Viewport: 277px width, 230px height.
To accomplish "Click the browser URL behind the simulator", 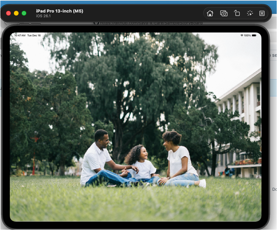I will tap(149, 23).
